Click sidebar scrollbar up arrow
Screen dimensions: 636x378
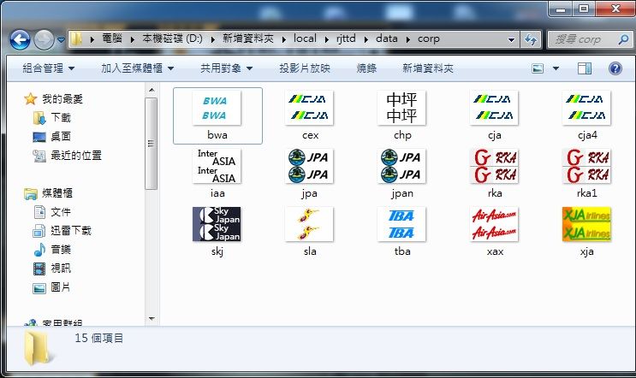click(152, 90)
